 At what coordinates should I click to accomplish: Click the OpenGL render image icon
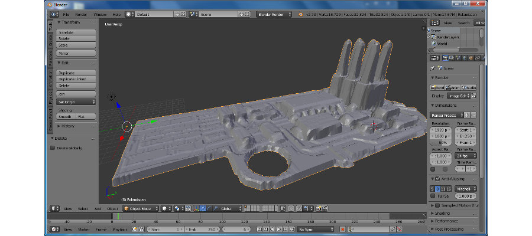point(319,208)
